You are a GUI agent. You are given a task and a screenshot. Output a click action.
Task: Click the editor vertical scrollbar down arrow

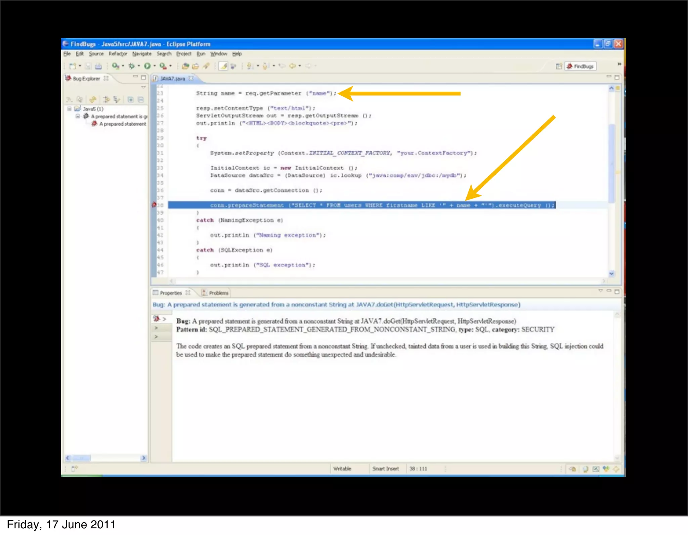(611, 273)
